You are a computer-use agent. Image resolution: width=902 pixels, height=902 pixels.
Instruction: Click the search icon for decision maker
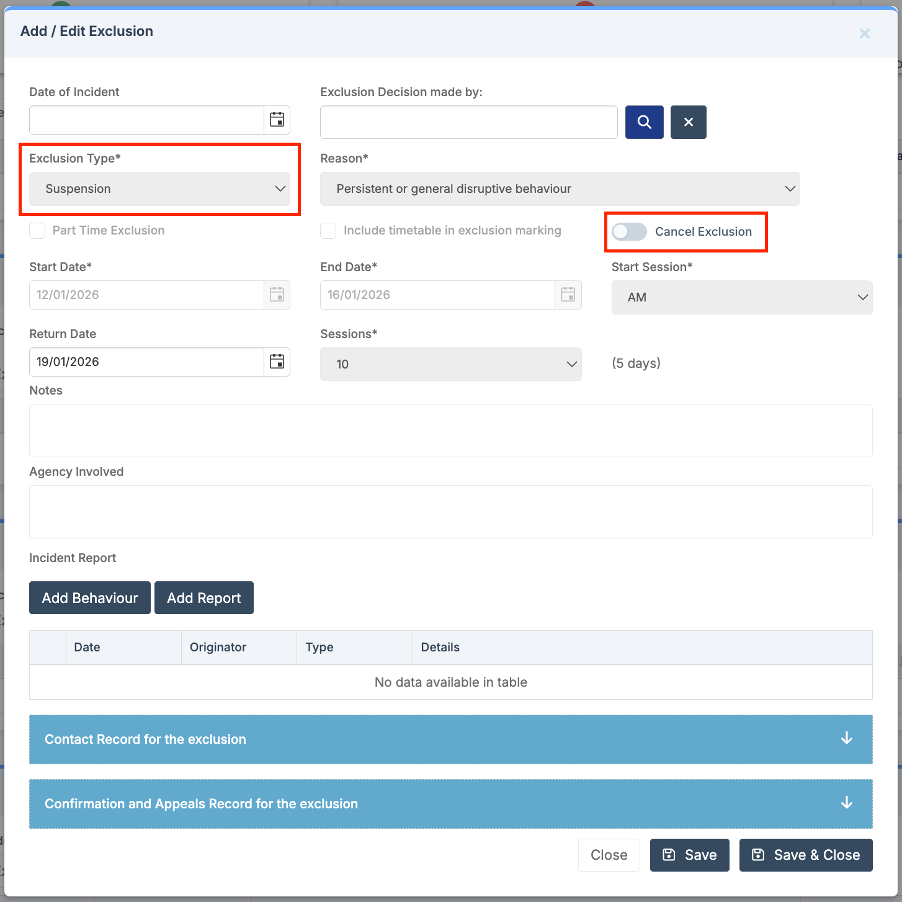(644, 122)
